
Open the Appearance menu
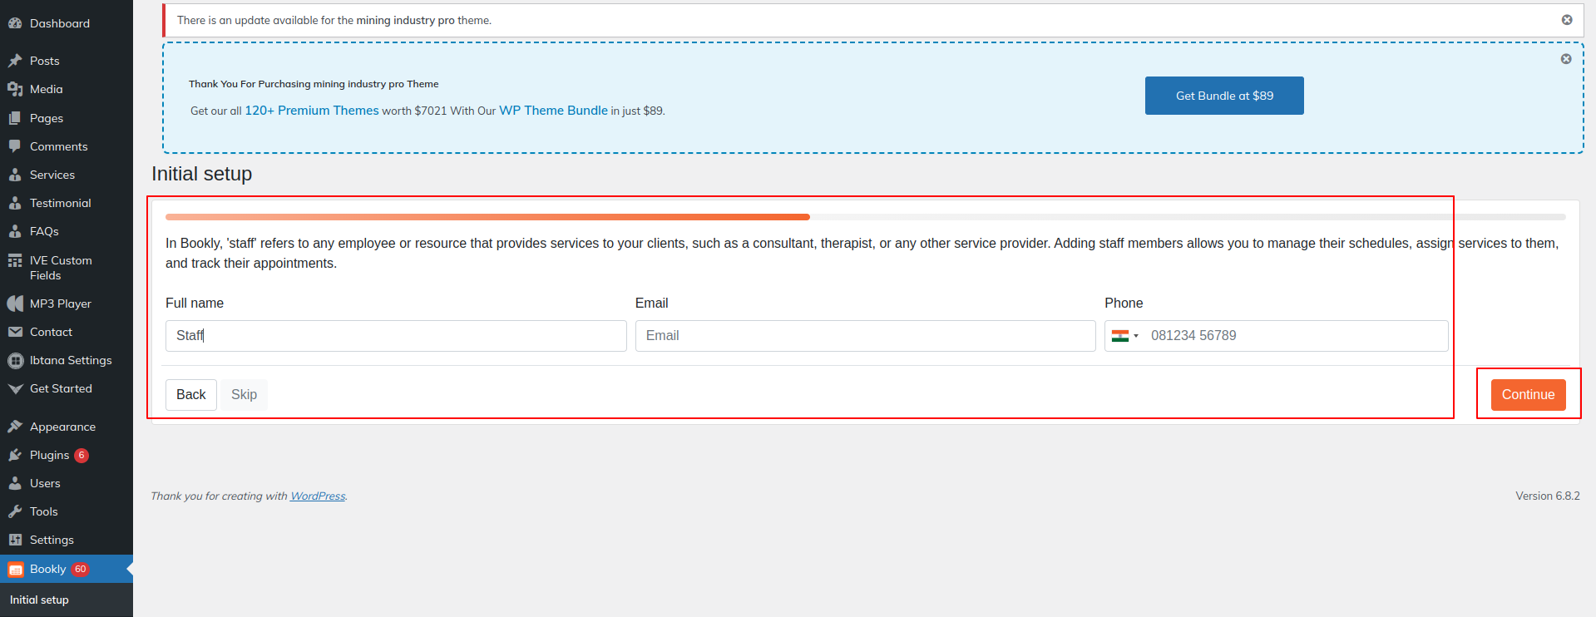pos(62,427)
